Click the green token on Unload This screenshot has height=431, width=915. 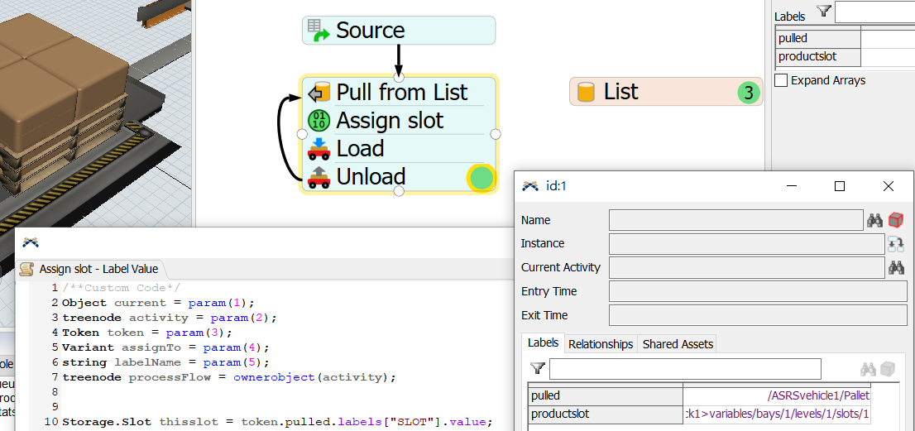[481, 178]
